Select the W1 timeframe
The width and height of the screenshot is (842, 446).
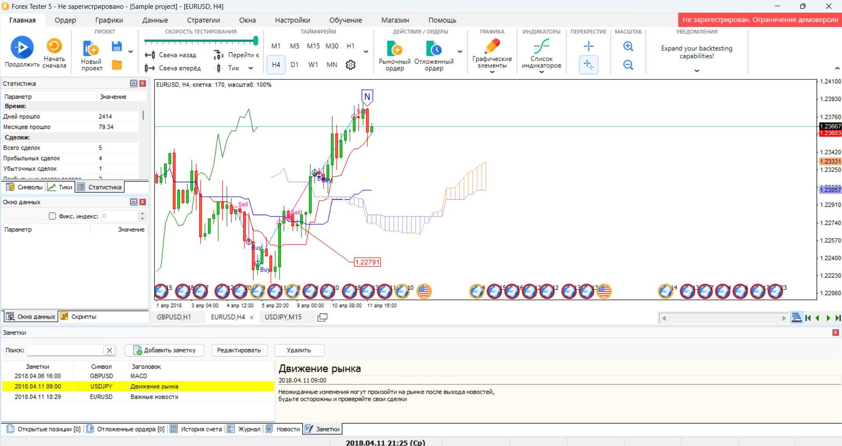(x=313, y=65)
